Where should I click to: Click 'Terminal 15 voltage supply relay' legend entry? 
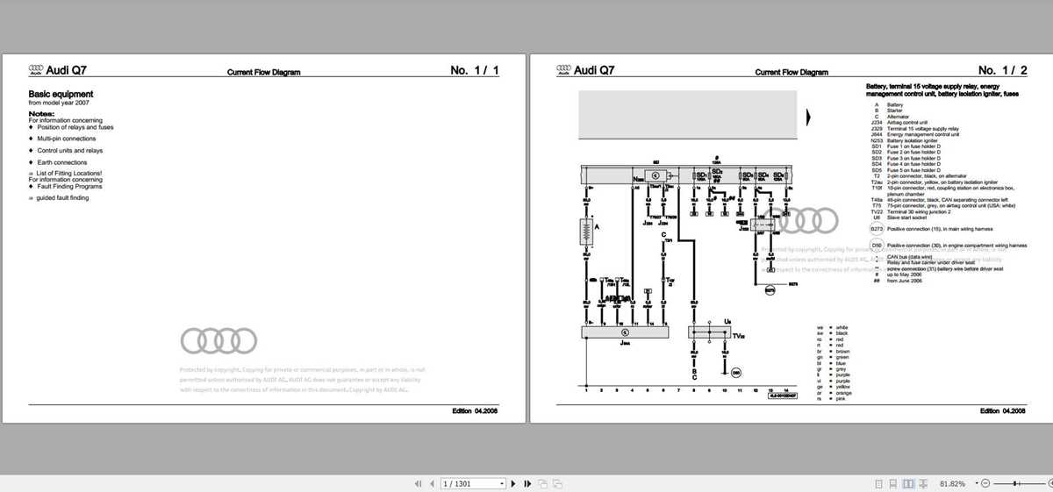click(923, 128)
